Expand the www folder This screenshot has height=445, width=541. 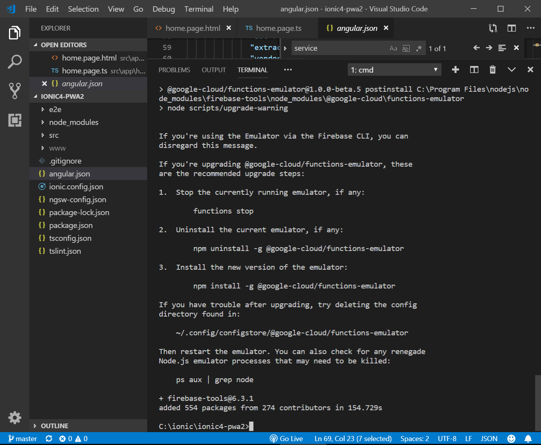pyautogui.click(x=88, y=148)
